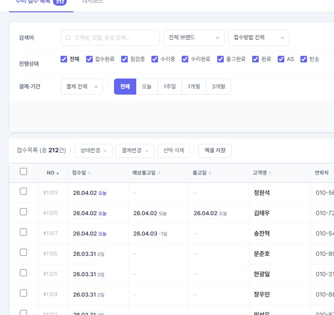The image size is (334, 315).
Task: Check the select-all header checkbox
Action: pos(23,172)
